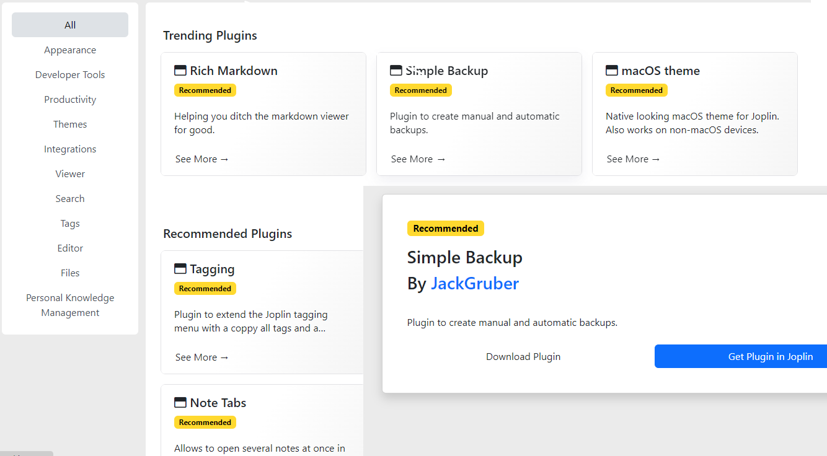Click Recommended badge in Simple Backup popup
827x456 pixels.
coord(446,228)
